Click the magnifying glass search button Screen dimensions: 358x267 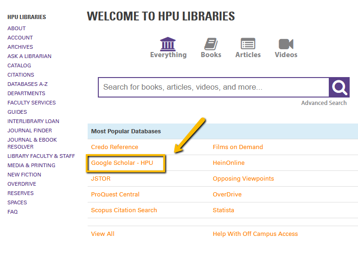339,87
